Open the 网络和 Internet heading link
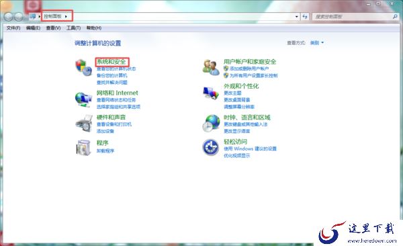 tap(117, 93)
